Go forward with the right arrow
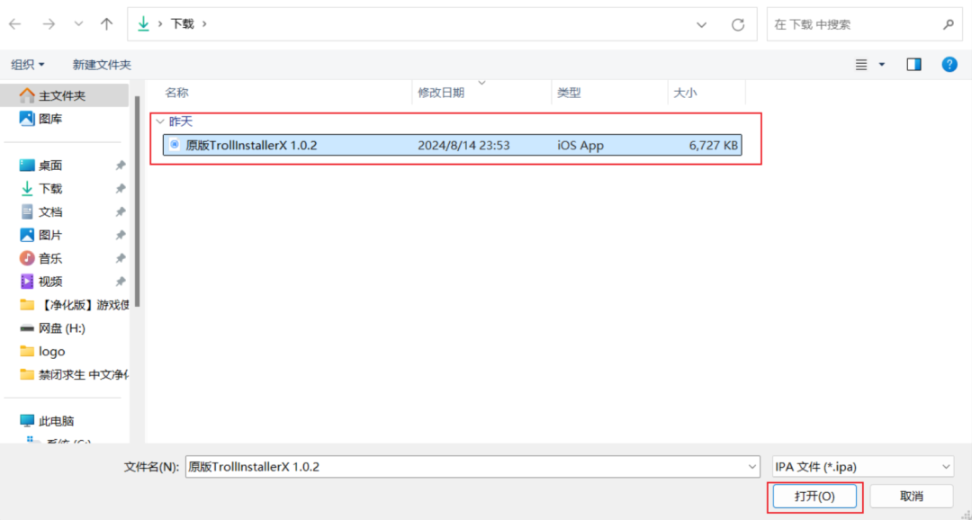The width and height of the screenshot is (972, 520). point(49,24)
